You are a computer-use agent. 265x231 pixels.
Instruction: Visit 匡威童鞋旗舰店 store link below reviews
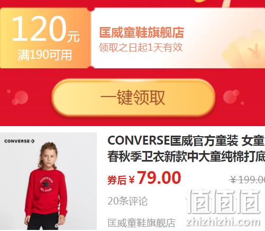tap(142, 223)
